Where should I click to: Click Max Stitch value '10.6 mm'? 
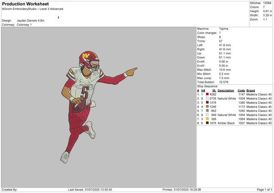(x=225, y=70)
